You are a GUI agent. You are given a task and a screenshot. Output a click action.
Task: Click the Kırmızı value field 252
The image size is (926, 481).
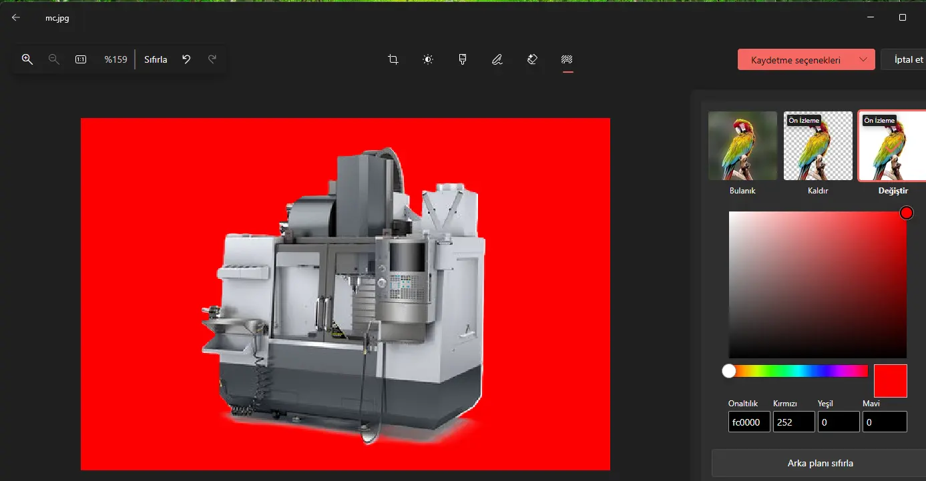(794, 422)
